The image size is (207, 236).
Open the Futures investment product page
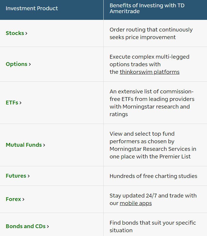pyautogui.click(x=15, y=176)
